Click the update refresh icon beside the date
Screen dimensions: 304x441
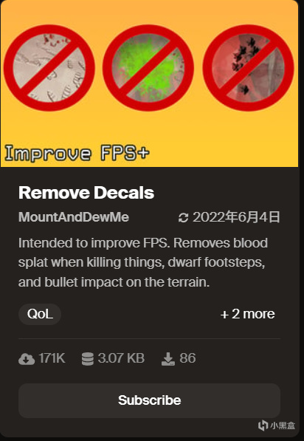pyautogui.click(x=183, y=218)
